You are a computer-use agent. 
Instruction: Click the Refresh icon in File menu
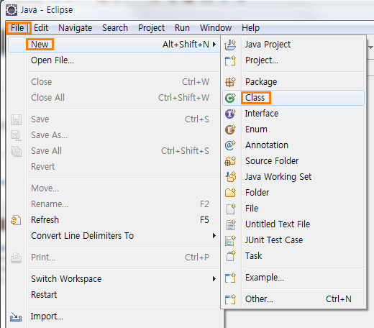click(x=16, y=220)
